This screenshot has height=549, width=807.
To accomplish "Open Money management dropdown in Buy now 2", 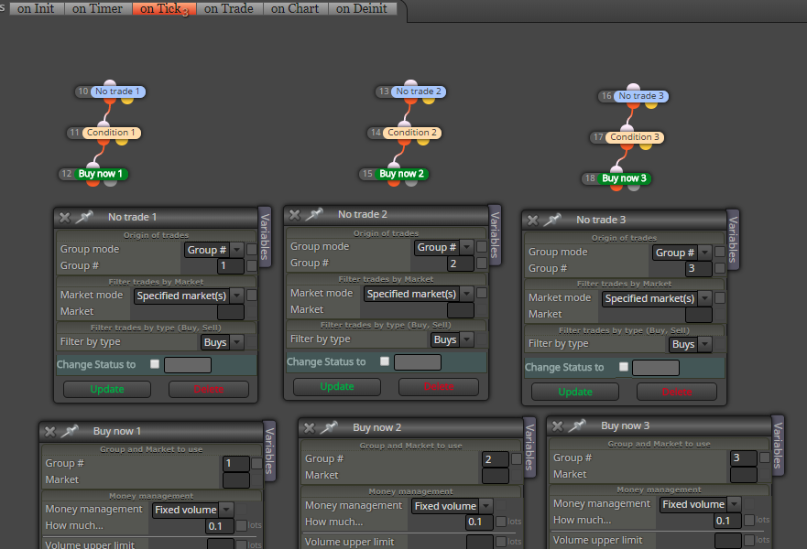I will click(453, 506).
